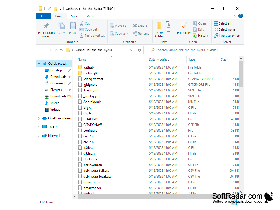Switch to Home ribbon tab

(59, 16)
